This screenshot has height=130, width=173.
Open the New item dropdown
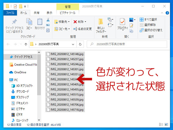coord(110,20)
